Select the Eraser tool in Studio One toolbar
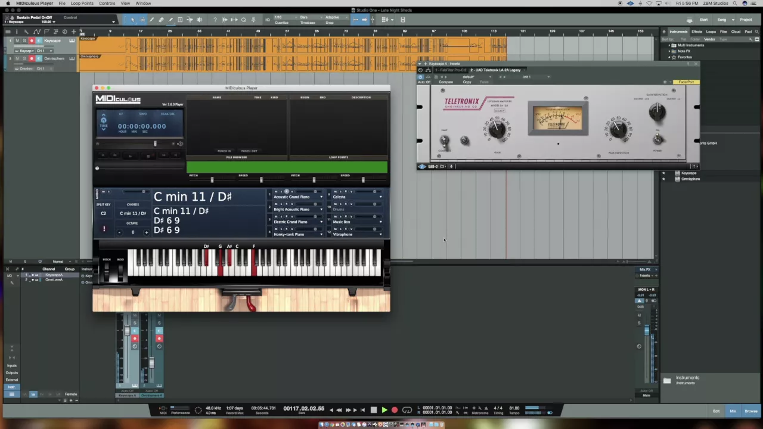The height and width of the screenshot is (429, 763). (161, 20)
